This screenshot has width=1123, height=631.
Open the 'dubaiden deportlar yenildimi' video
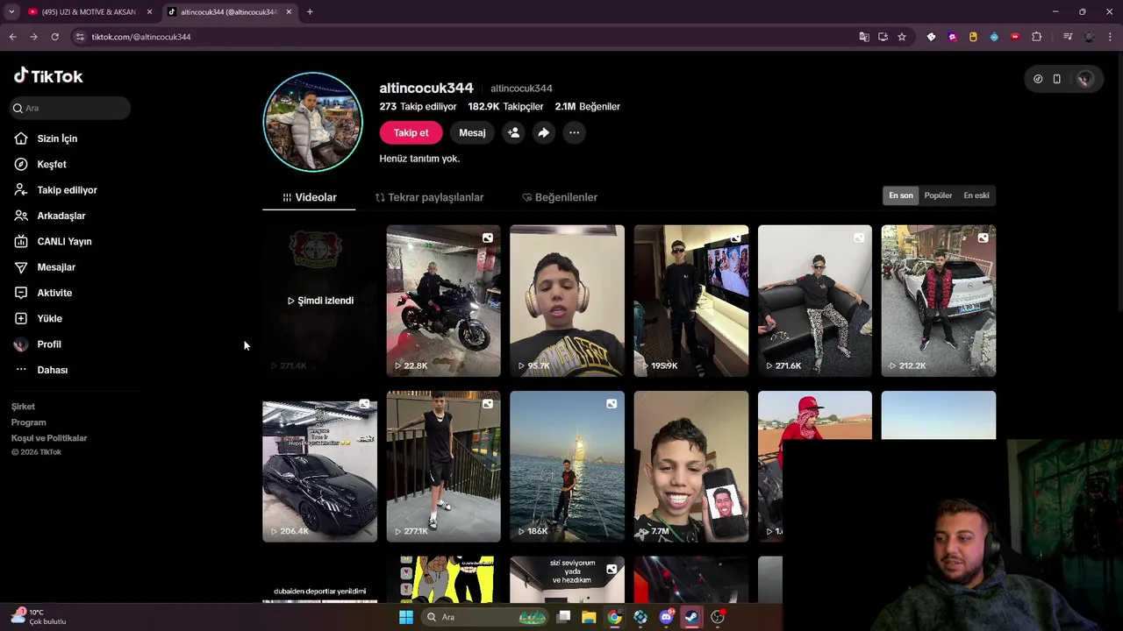point(319,579)
